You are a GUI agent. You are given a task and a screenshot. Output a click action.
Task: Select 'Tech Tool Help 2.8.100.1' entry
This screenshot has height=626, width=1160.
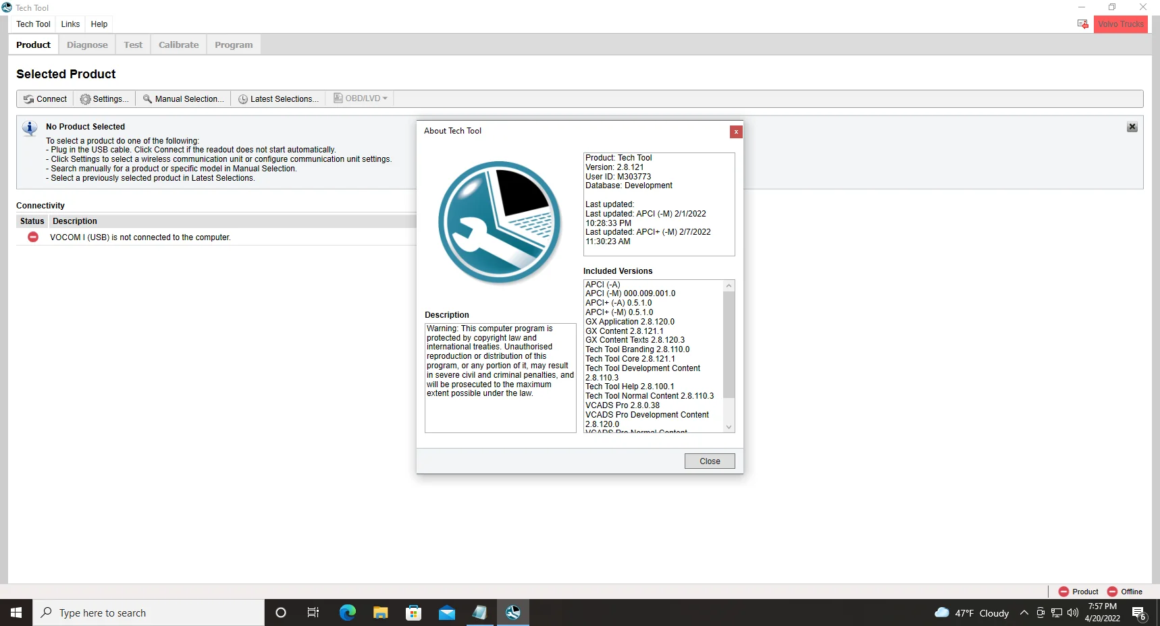(630, 387)
